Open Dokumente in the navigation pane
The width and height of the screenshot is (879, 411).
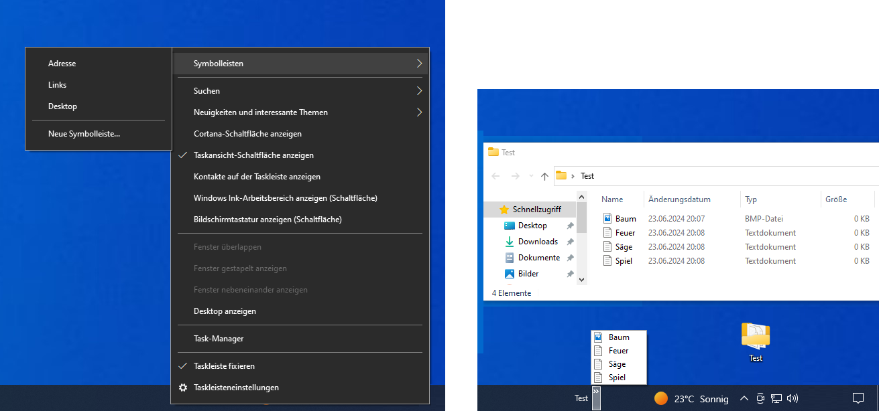tap(539, 258)
